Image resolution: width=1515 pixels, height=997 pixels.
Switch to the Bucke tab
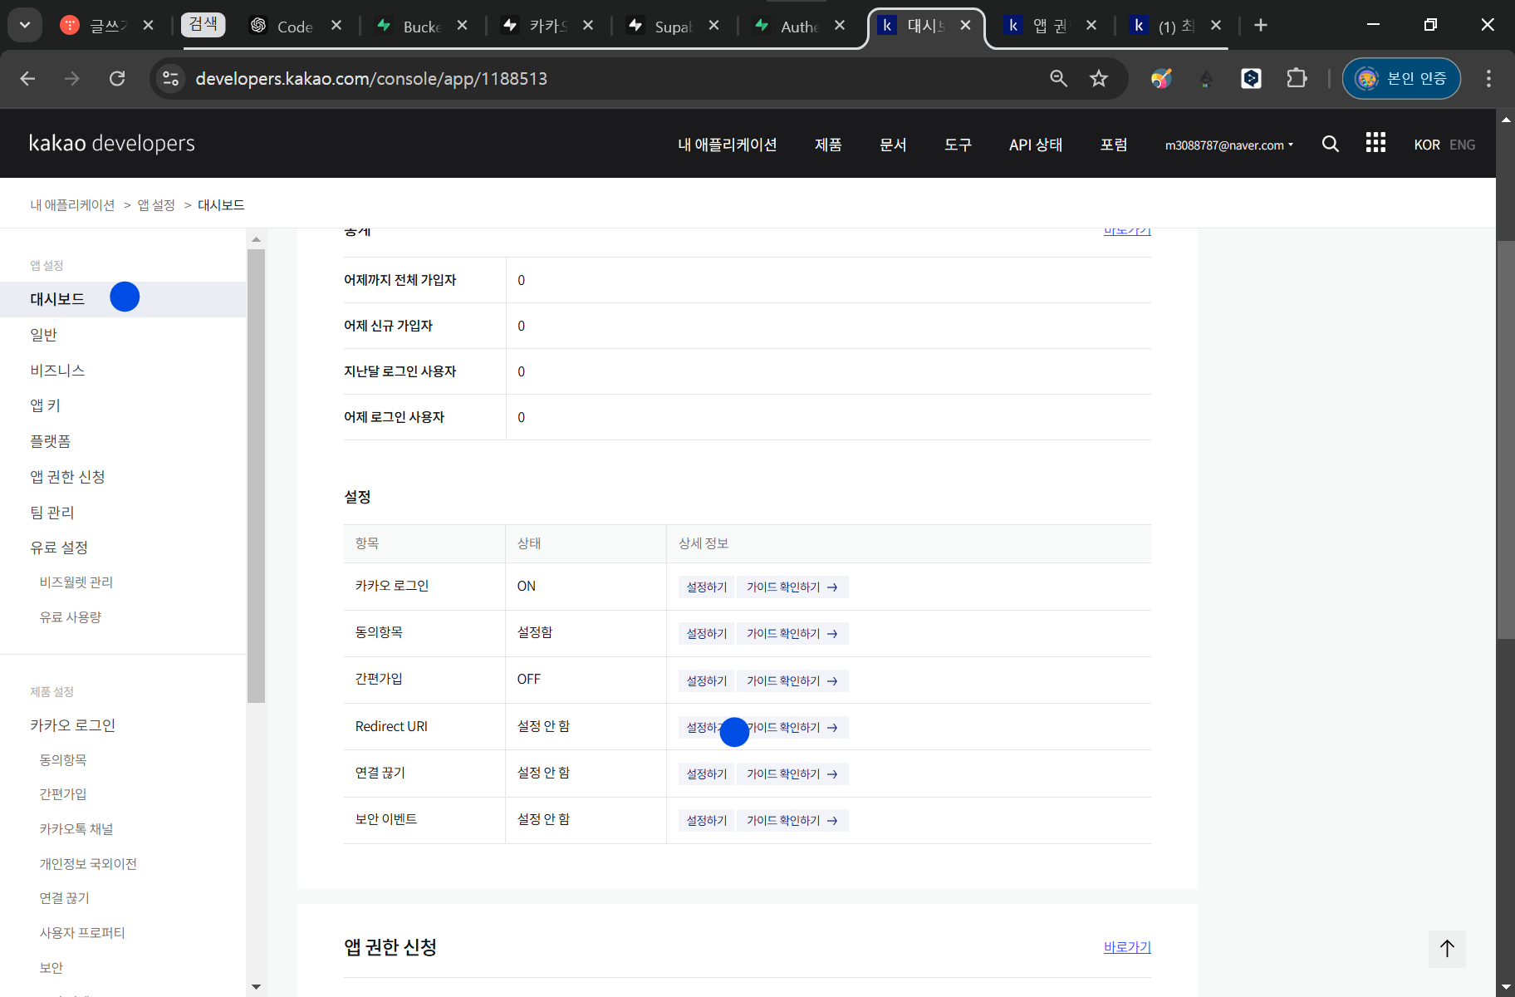click(421, 26)
